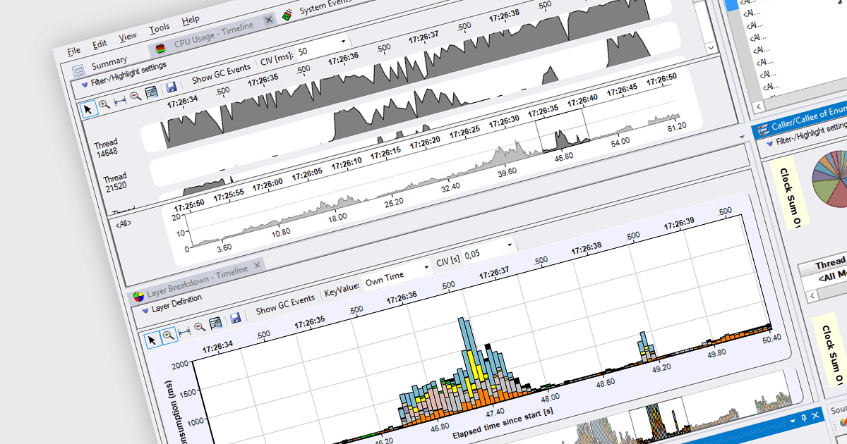Click the System Events tab icon
The width and height of the screenshot is (847, 444).
(287, 15)
